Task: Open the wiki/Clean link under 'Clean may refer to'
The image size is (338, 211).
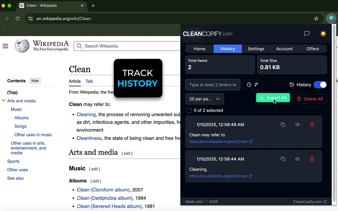Action: tap(221, 142)
